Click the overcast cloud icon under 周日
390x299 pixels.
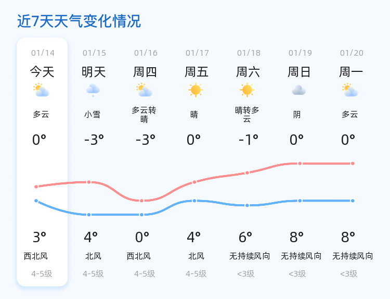[298, 90]
